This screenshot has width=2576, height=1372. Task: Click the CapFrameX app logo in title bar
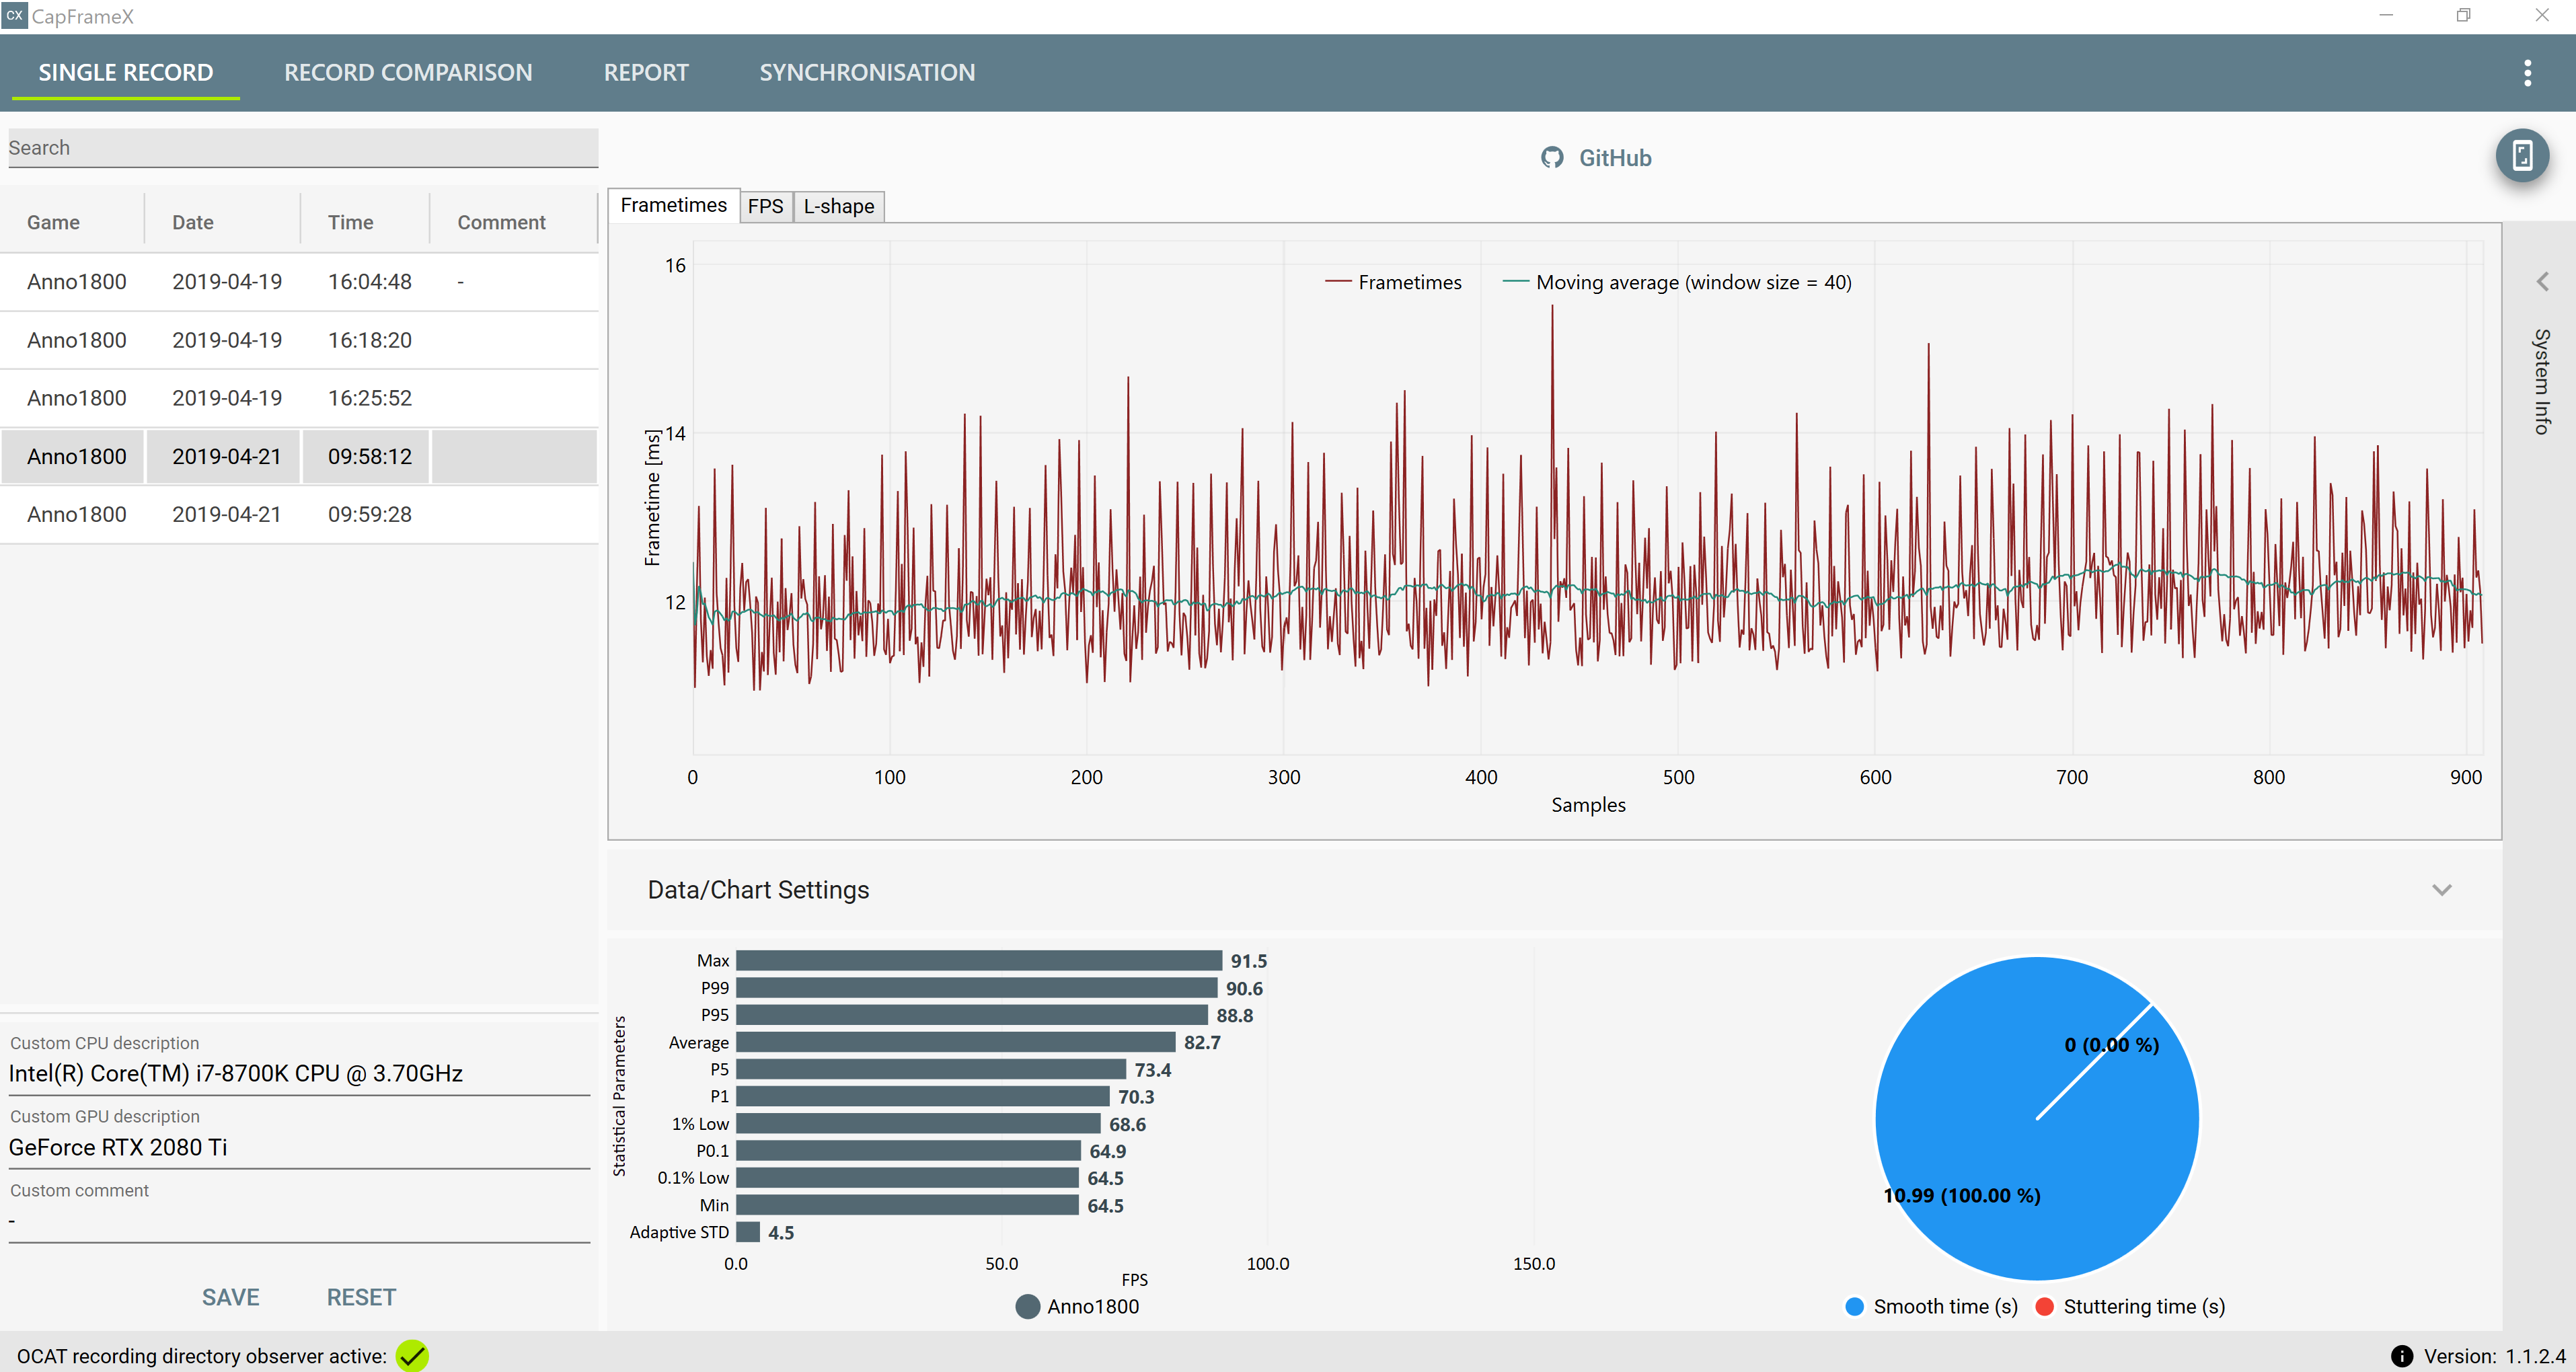coord(14,16)
